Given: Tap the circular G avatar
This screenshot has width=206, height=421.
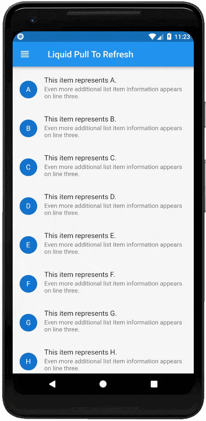Looking at the screenshot, I should pyautogui.click(x=28, y=323).
